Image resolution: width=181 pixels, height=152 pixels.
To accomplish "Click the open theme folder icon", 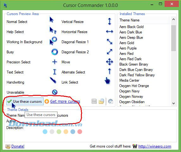I will (x=101, y=102).
